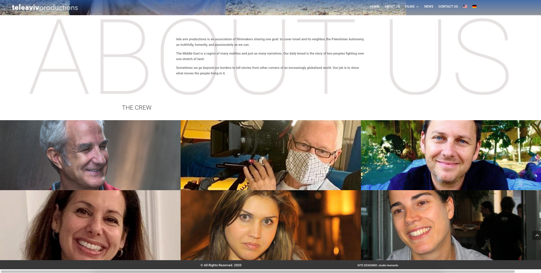Viewport: 541px width, 273px height.
Task: Open the Films menu item
Action: pyautogui.click(x=410, y=6)
